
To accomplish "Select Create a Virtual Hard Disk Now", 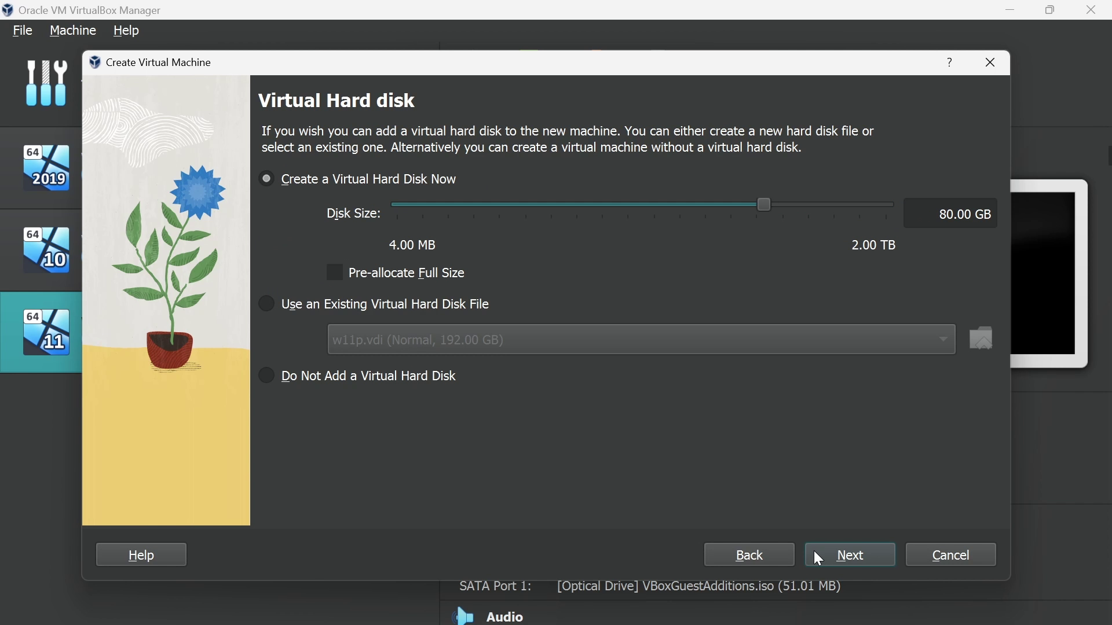I will (x=267, y=179).
